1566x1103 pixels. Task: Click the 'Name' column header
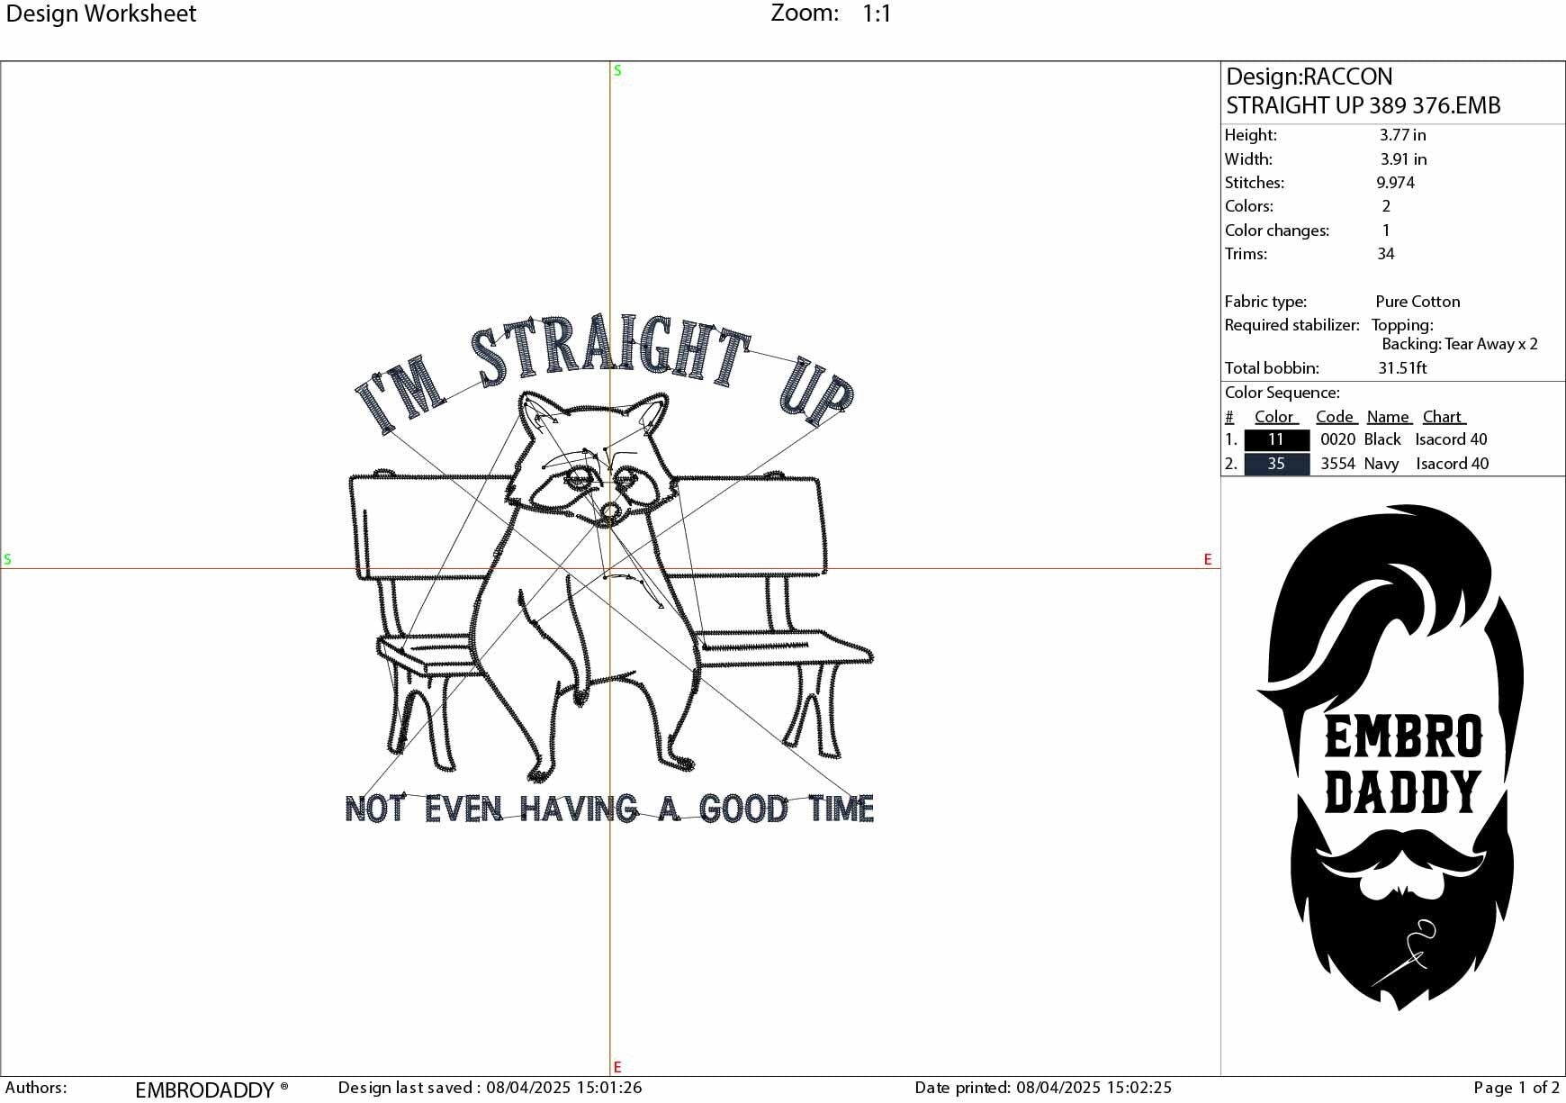point(1389,417)
